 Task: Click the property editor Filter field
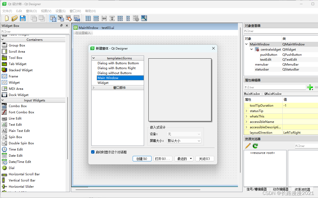click(275, 87)
